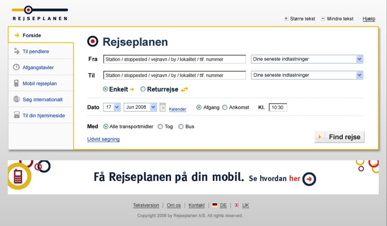
Task: Focus the Fra station input field
Action: [175, 59]
